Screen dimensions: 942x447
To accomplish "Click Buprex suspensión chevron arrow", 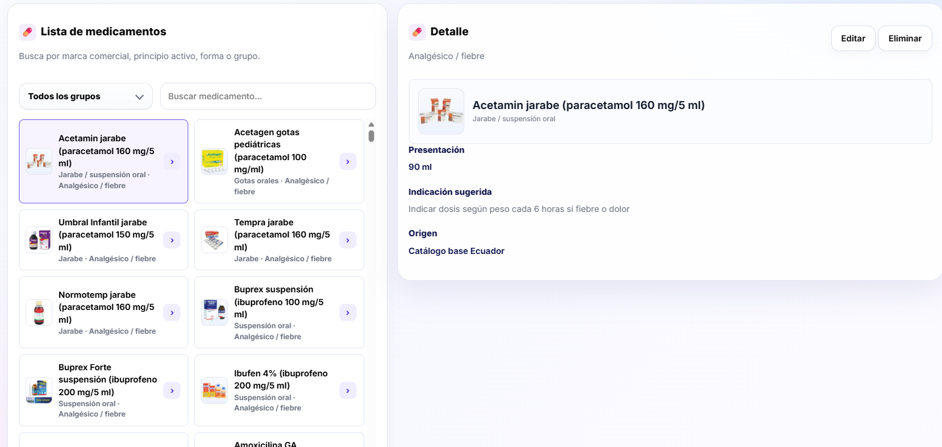I will coord(347,312).
